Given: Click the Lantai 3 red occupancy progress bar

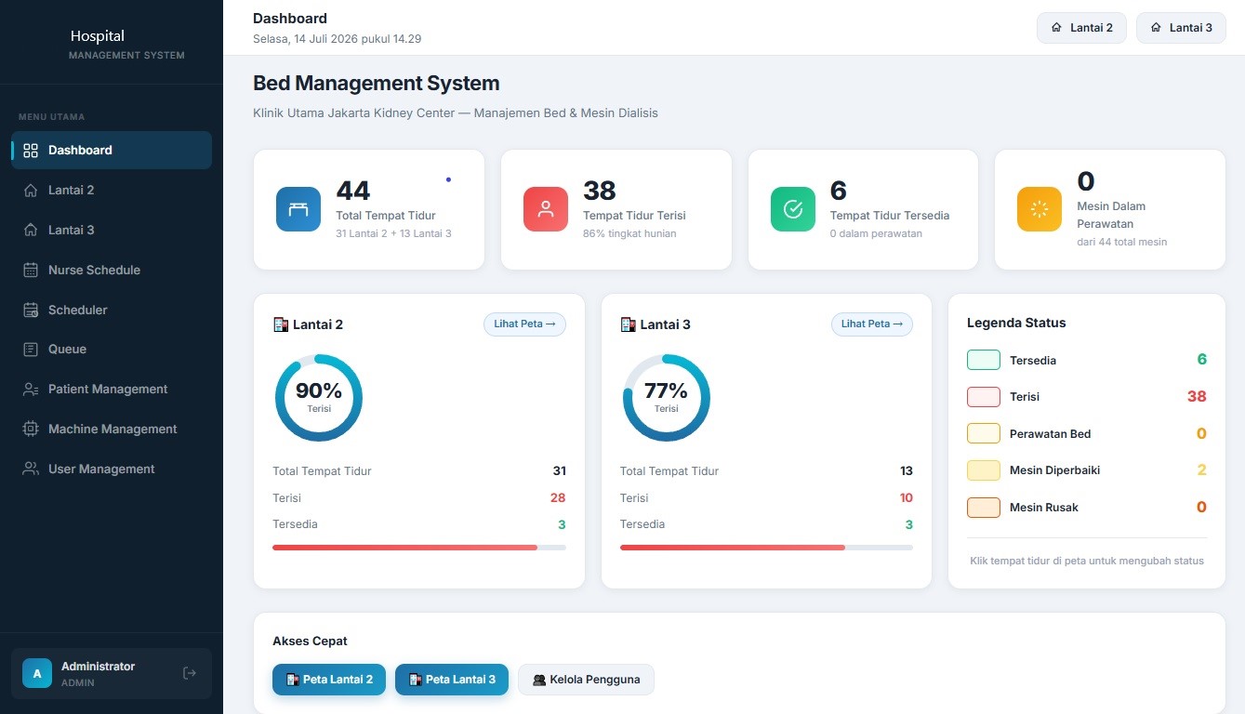Looking at the screenshot, I should point(767,548).
